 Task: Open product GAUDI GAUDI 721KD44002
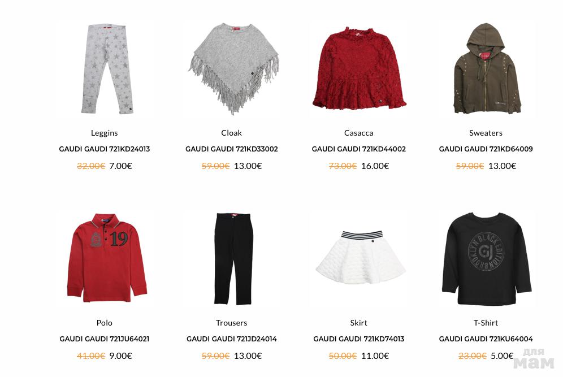(359, 149)
